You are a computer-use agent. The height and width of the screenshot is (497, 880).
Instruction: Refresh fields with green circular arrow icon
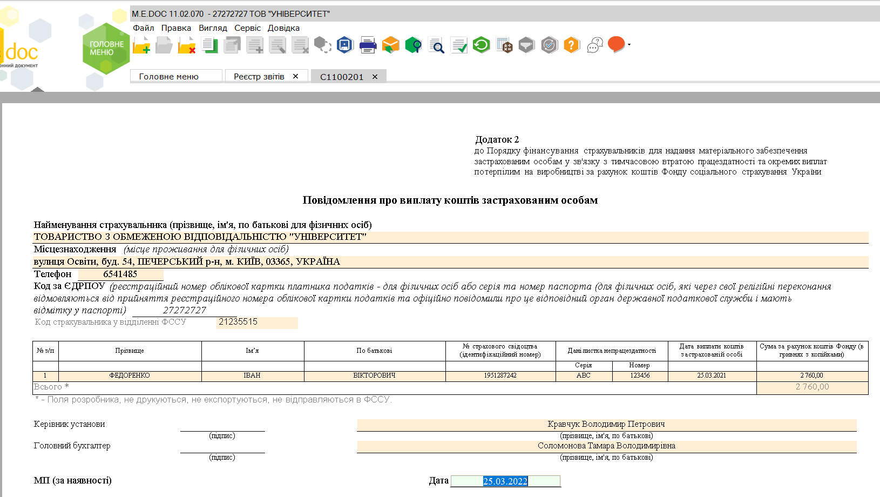coord(481,45)
